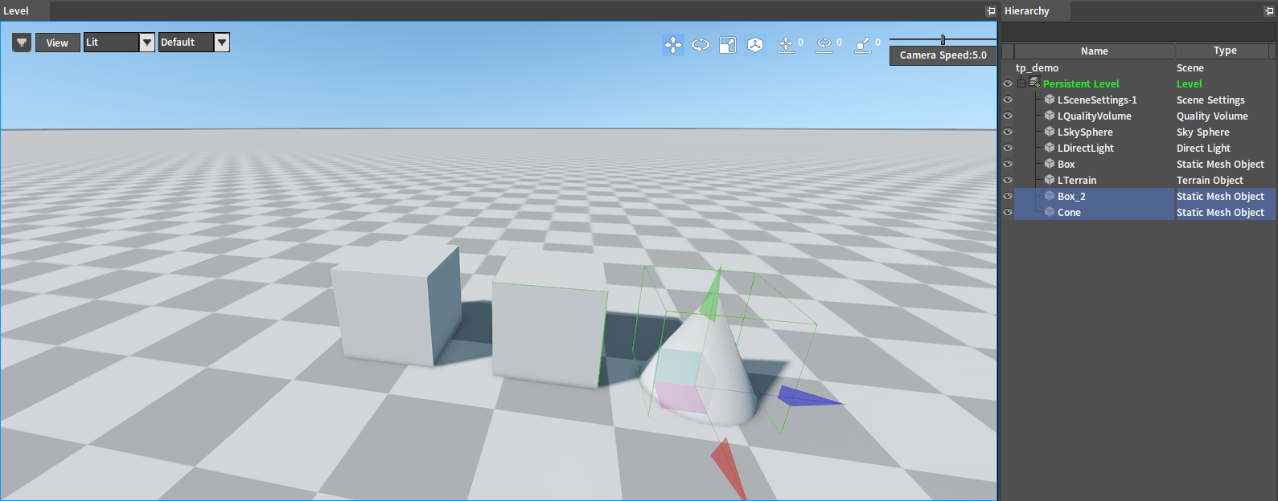1278x501 pixels.
Task: Select the Move (translate) gizmo tool
Action: (673, 45)
